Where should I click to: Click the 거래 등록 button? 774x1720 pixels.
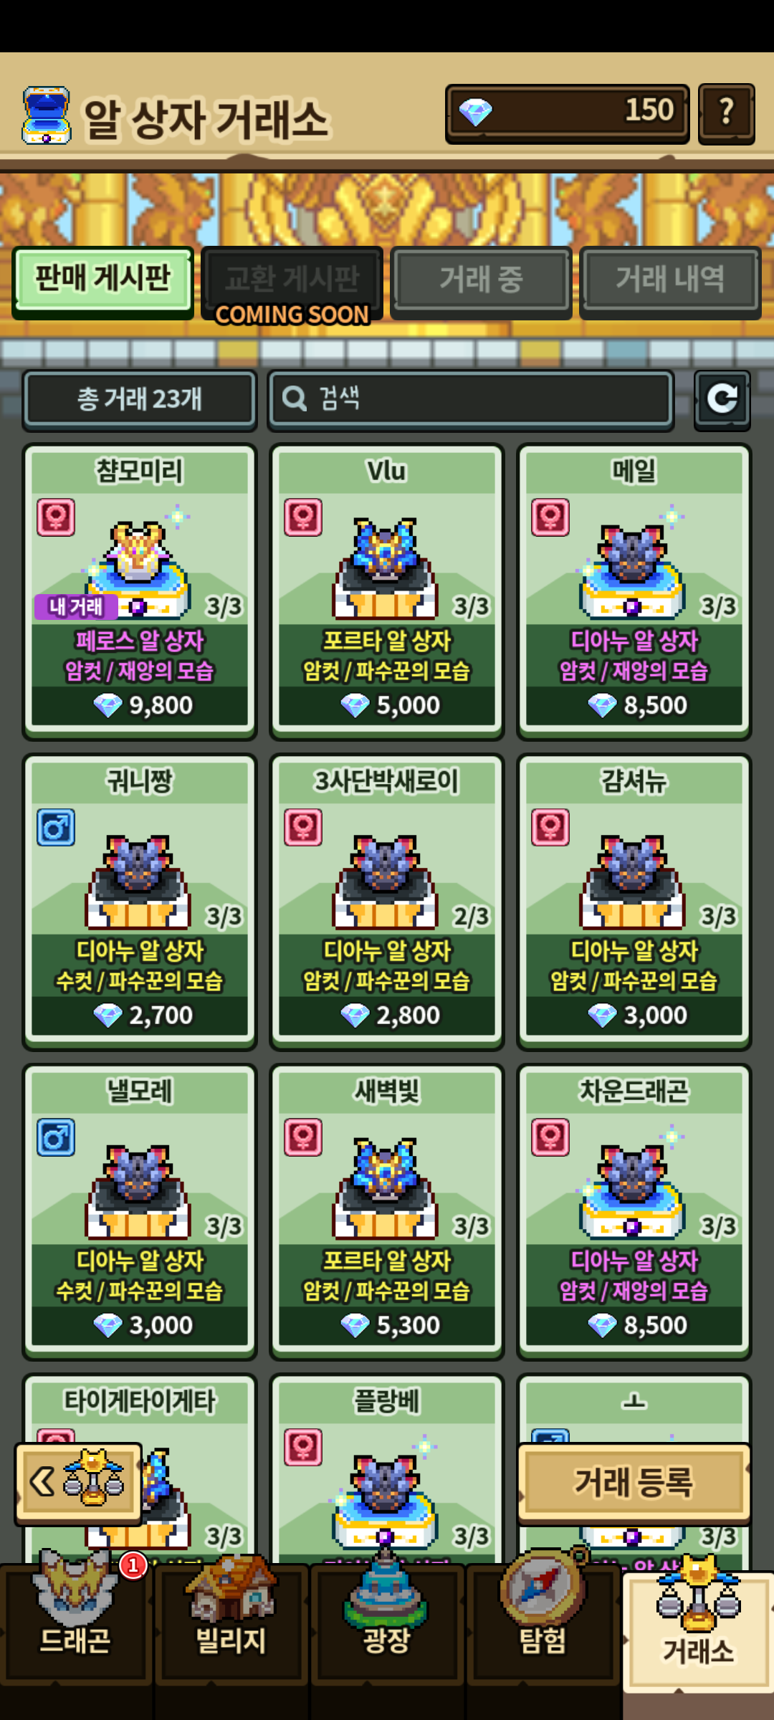tap(634, 1482)
